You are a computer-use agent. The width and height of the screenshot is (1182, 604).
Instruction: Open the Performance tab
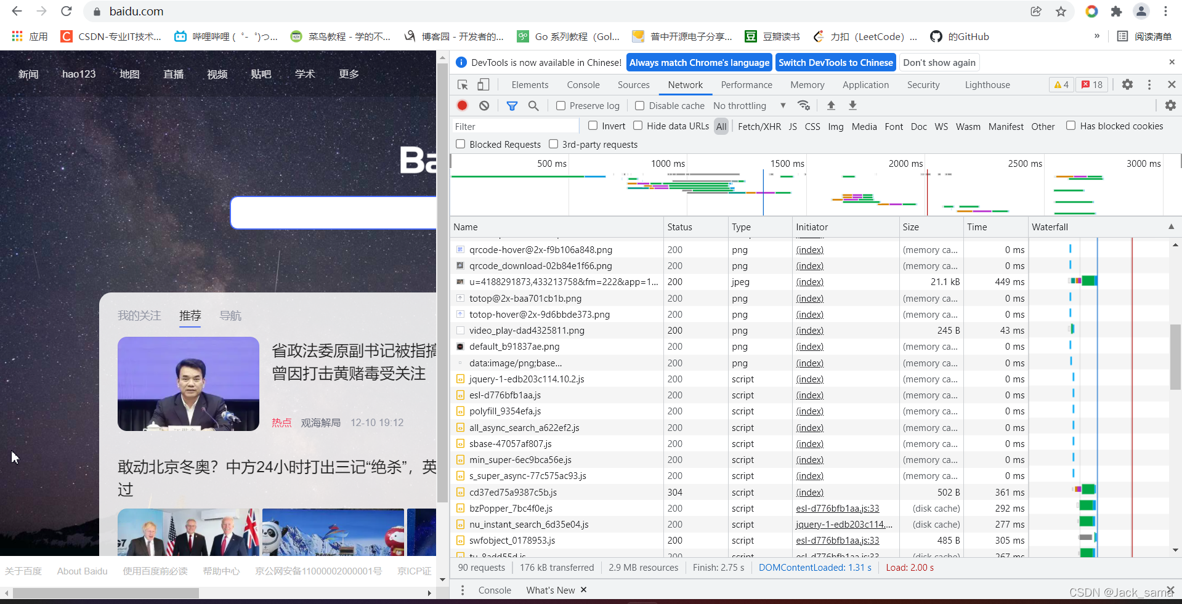747,85
